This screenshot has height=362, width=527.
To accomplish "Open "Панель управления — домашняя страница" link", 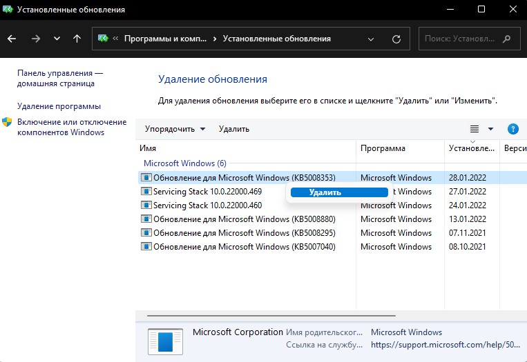I will click(x=60, y=78).
